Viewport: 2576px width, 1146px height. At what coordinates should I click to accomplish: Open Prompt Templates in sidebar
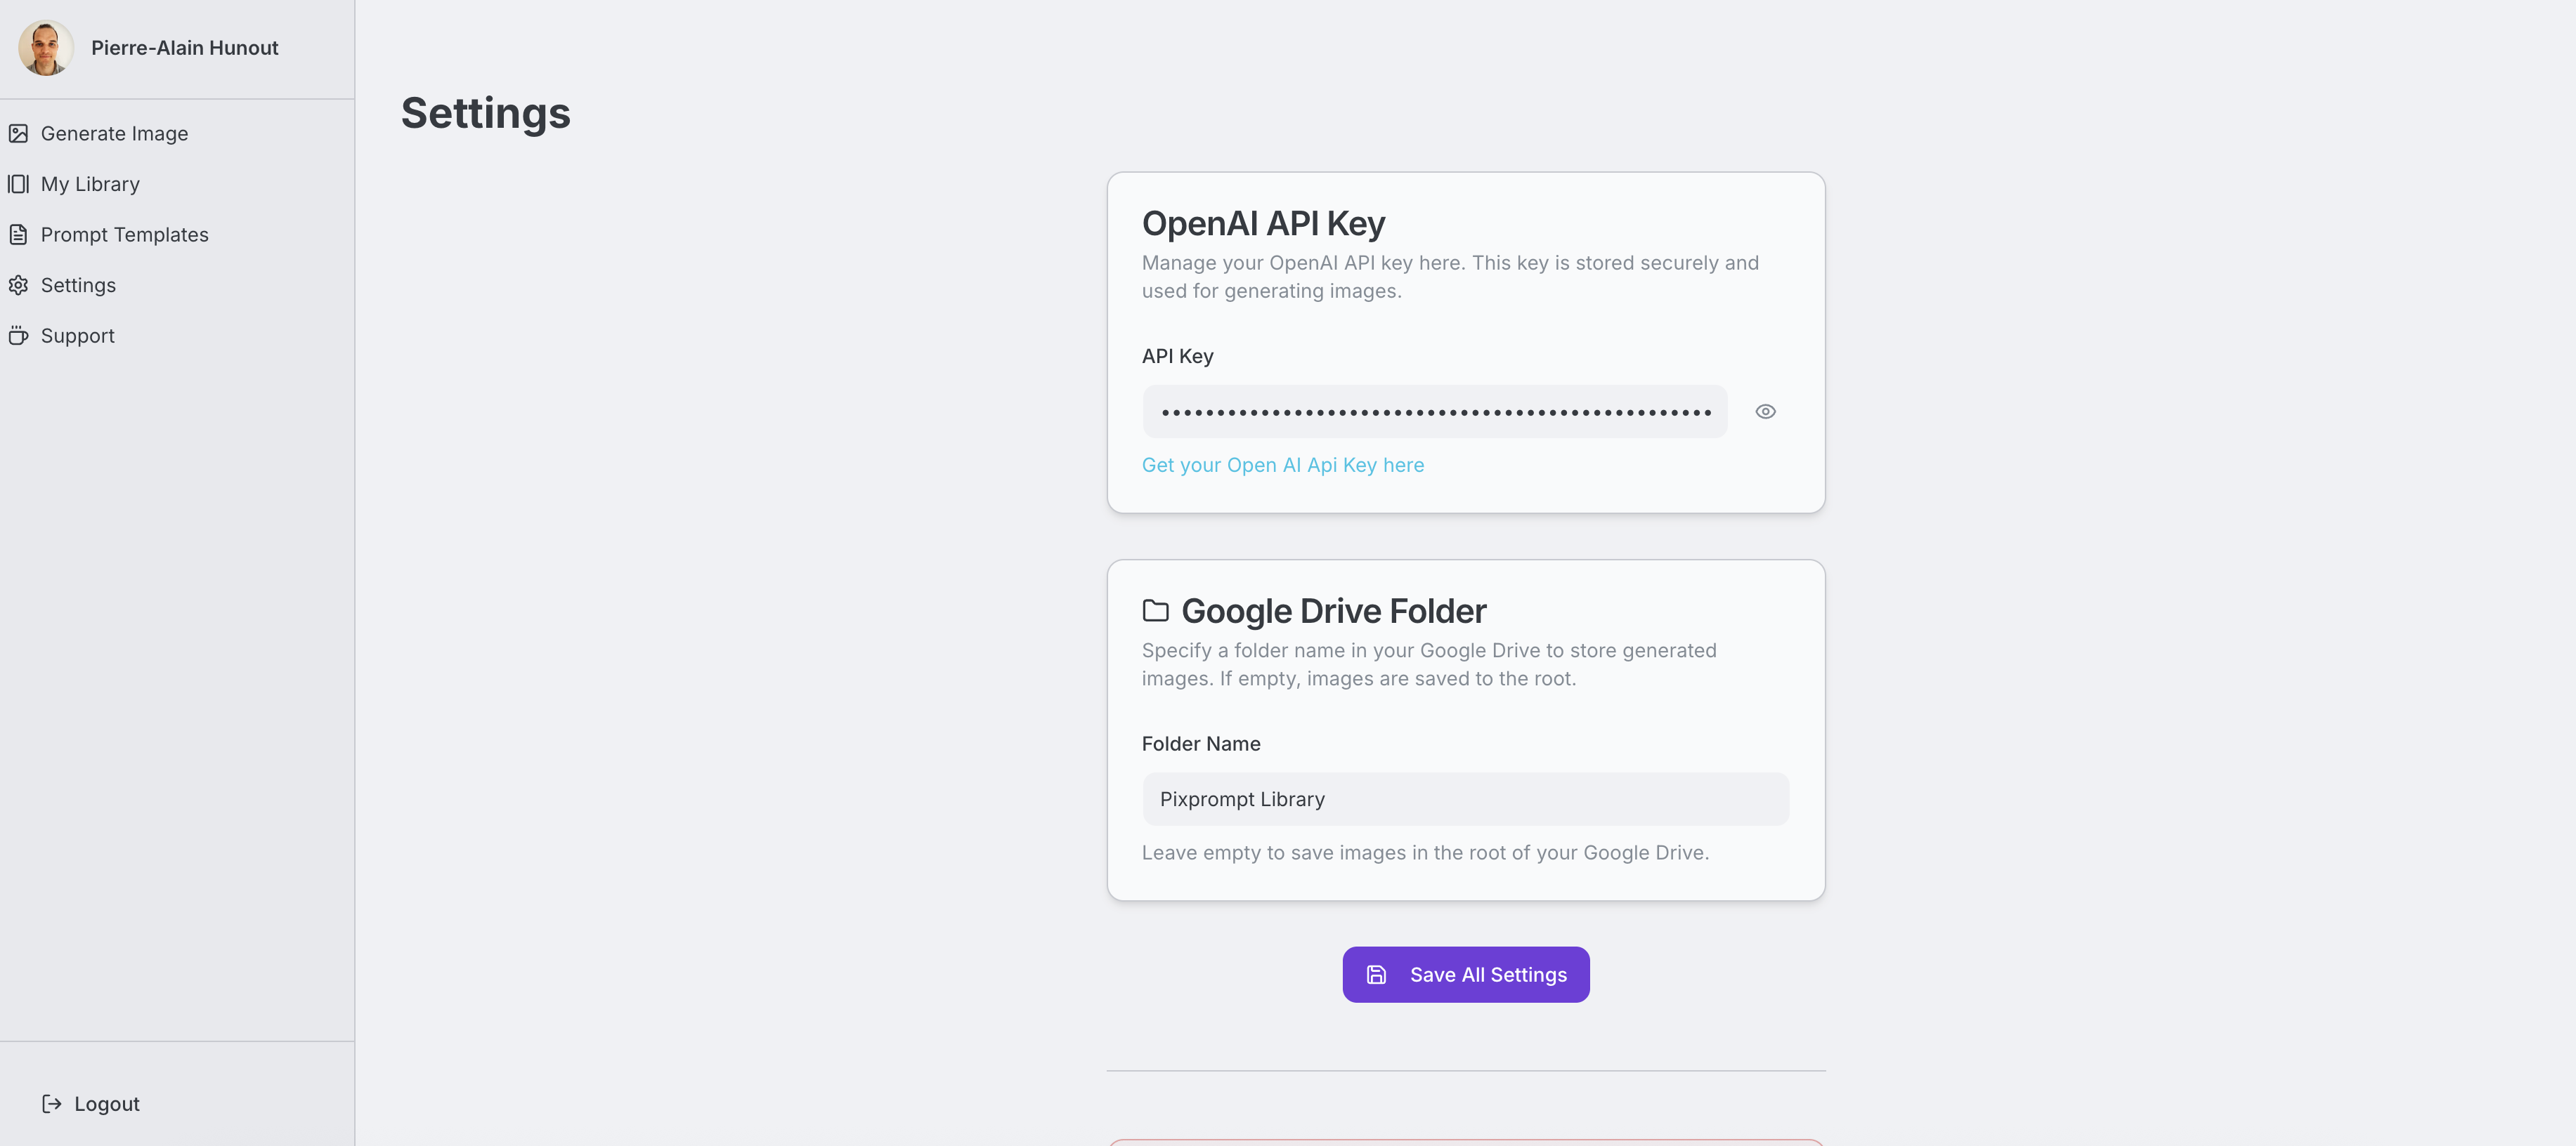tap(124, 235)
